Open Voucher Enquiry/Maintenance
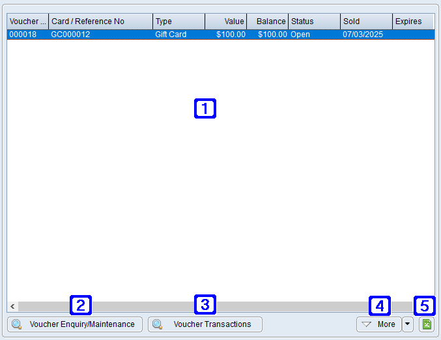Viewport: 441px width, 340px height. (75, 324)
